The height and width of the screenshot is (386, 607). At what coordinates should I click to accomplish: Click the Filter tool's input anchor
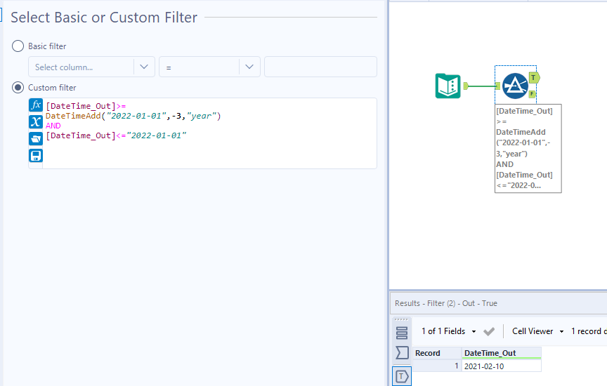[x=498, y=86]
